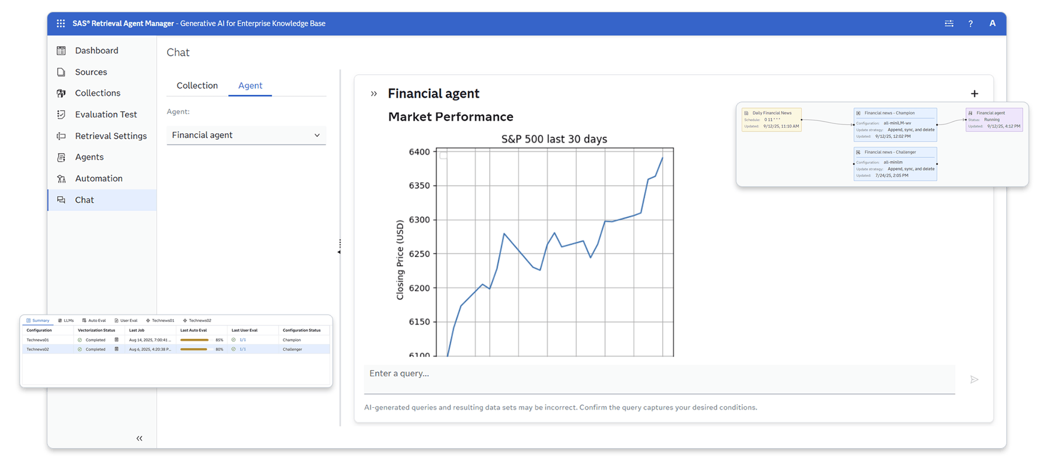1052x461 pixels.
Task: Click the Technews02 Completed check icon
Action: coord(79,349)
